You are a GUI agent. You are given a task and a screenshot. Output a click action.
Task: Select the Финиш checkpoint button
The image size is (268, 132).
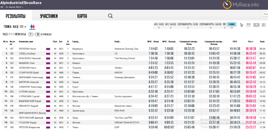pyautogui.click(x=232, y=24)
